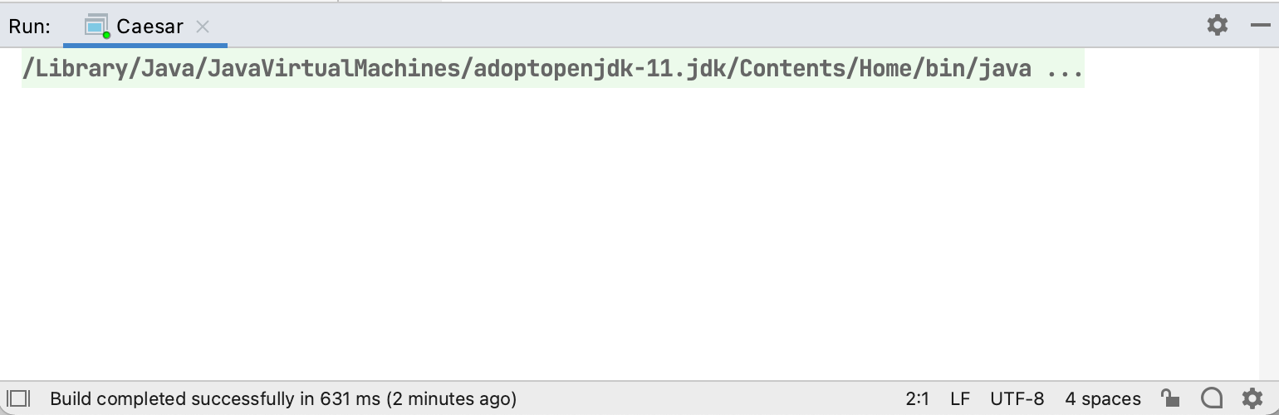
Task: Select the Caesar tab label
Action: point(149,27)
